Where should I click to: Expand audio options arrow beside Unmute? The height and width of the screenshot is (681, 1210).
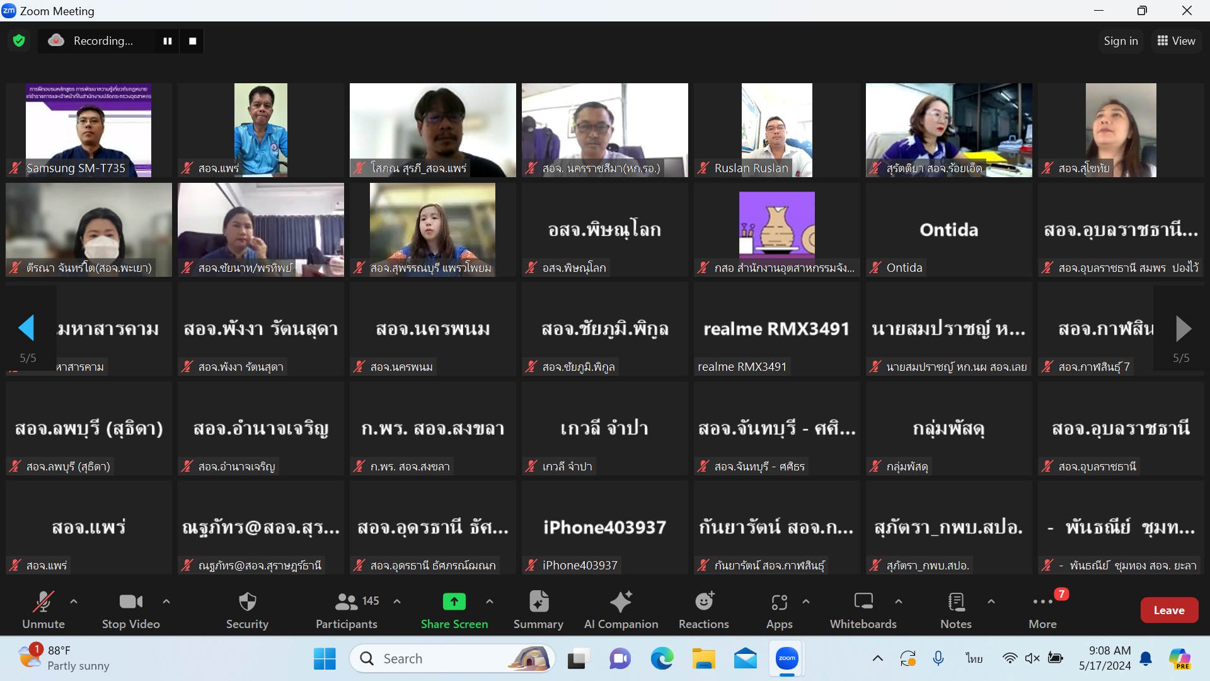point(74,602)
